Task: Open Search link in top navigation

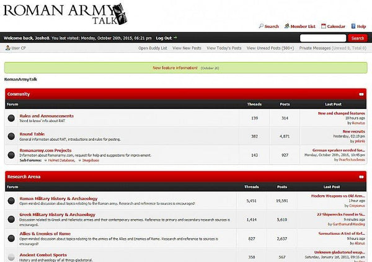Action: coord(272,26)
